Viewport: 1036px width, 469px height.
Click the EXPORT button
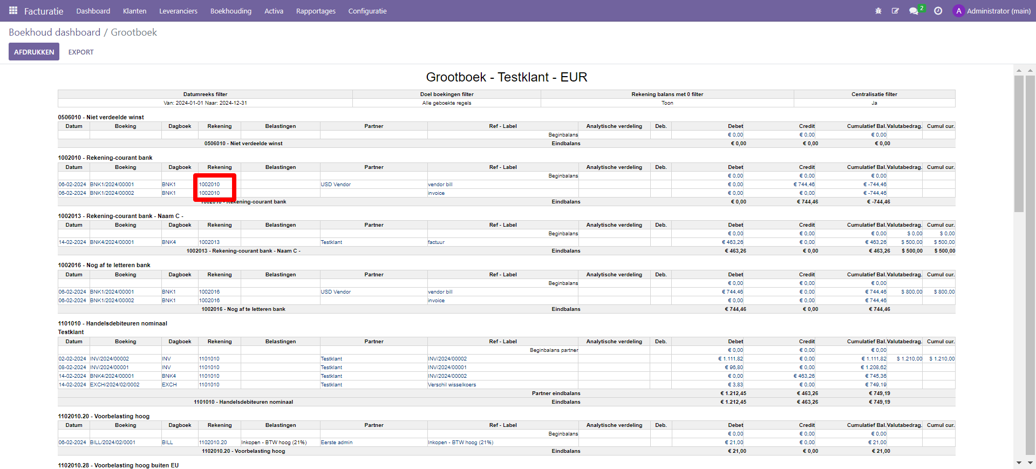[81, 52]
